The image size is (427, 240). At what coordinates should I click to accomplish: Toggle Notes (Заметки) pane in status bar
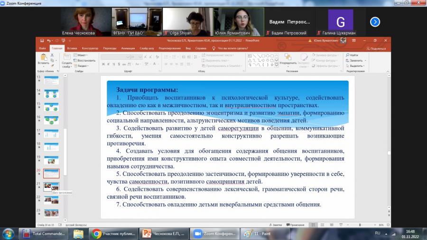276,225
